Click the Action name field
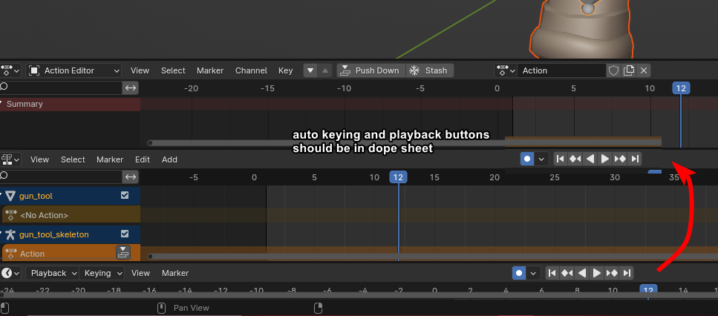 point(562,70)
